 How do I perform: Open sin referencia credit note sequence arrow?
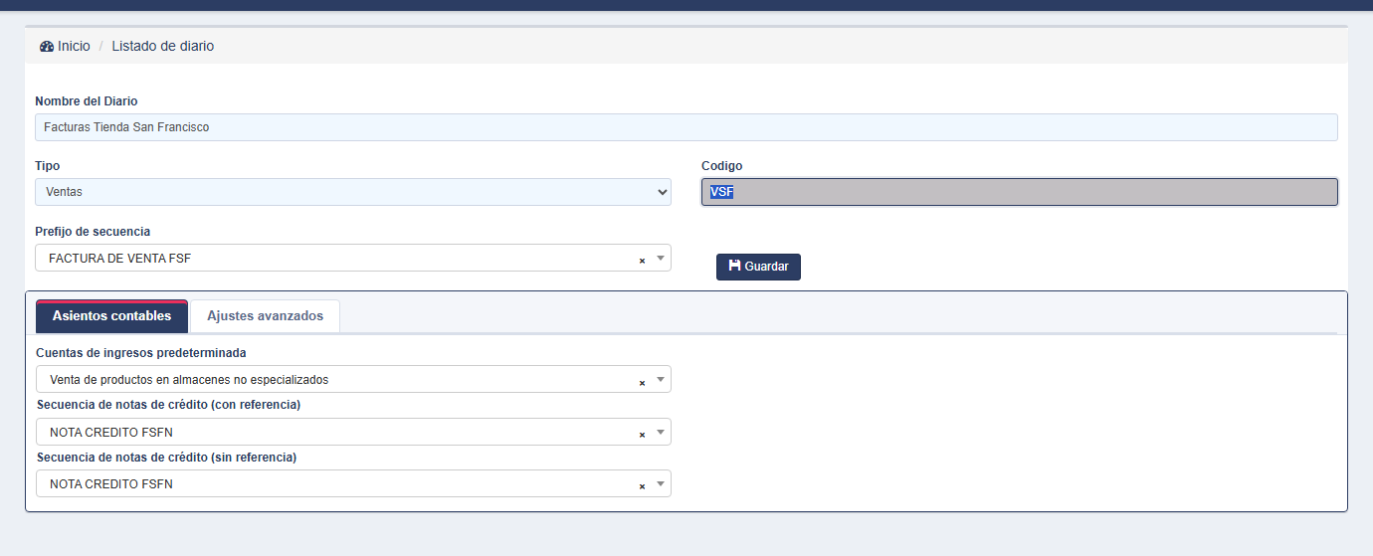tap(660, 483)
